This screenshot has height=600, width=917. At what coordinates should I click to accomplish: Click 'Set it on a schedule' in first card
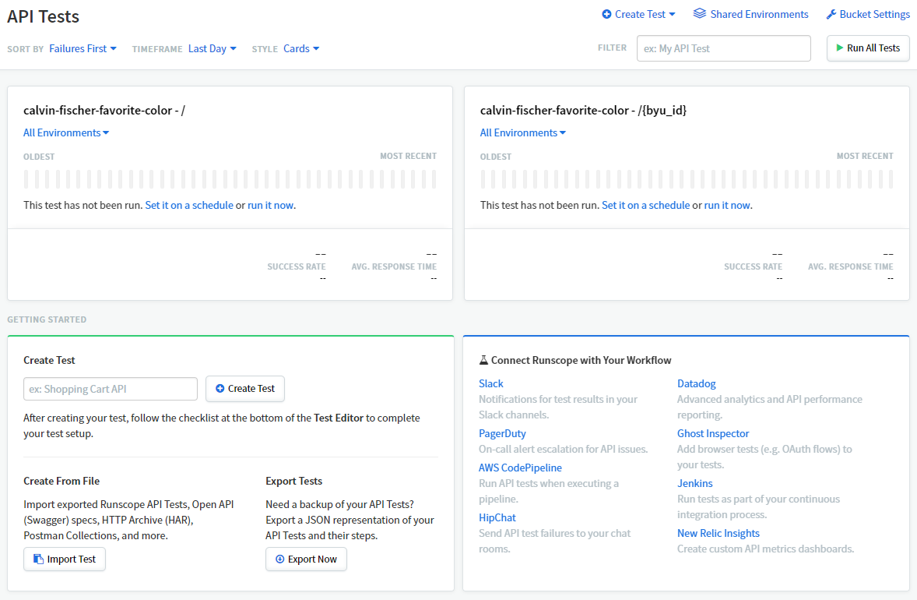[189, 206]
